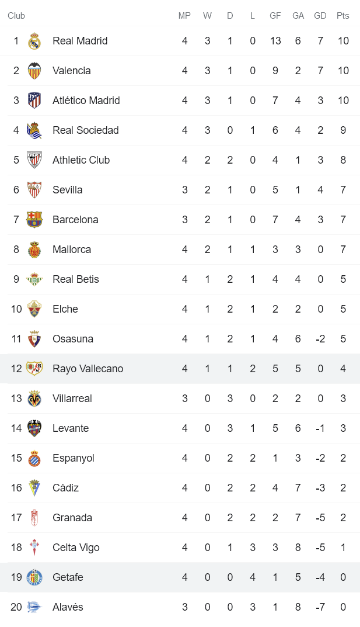
Task: Open the Barcelona club logo
Action: coord(34,220)
